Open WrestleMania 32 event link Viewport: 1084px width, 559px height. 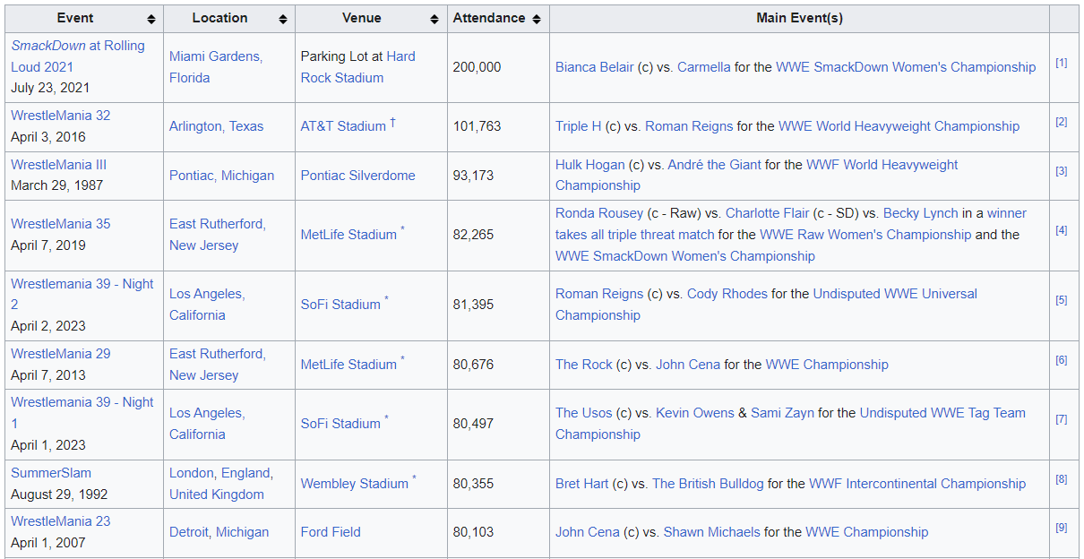click(x=61, y=115)
